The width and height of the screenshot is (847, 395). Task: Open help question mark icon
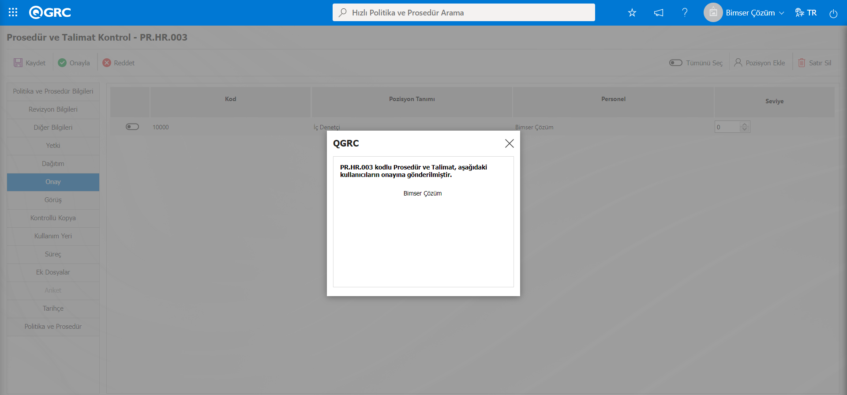tap(685, 12)
